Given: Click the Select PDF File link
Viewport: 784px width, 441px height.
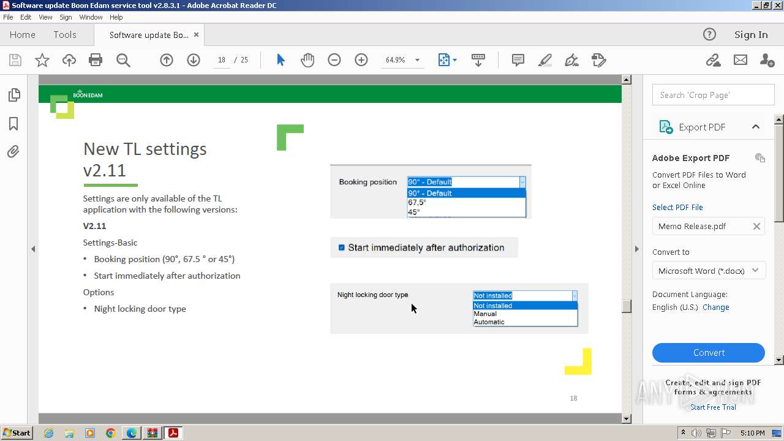Looking at the screenshot, I should point(677,207).
